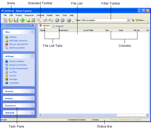
Task: Collapse the Files task section
Action: click(x=32, y=32)
